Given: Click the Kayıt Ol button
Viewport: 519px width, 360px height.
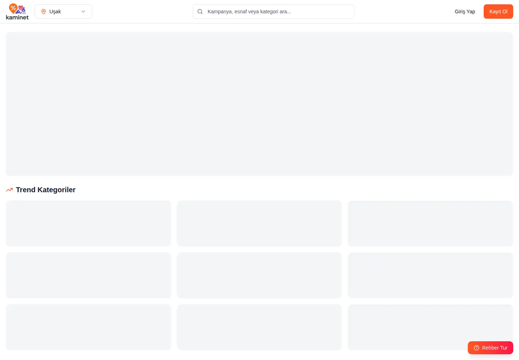Looking at the screenshot, I should tap(498, 12).
